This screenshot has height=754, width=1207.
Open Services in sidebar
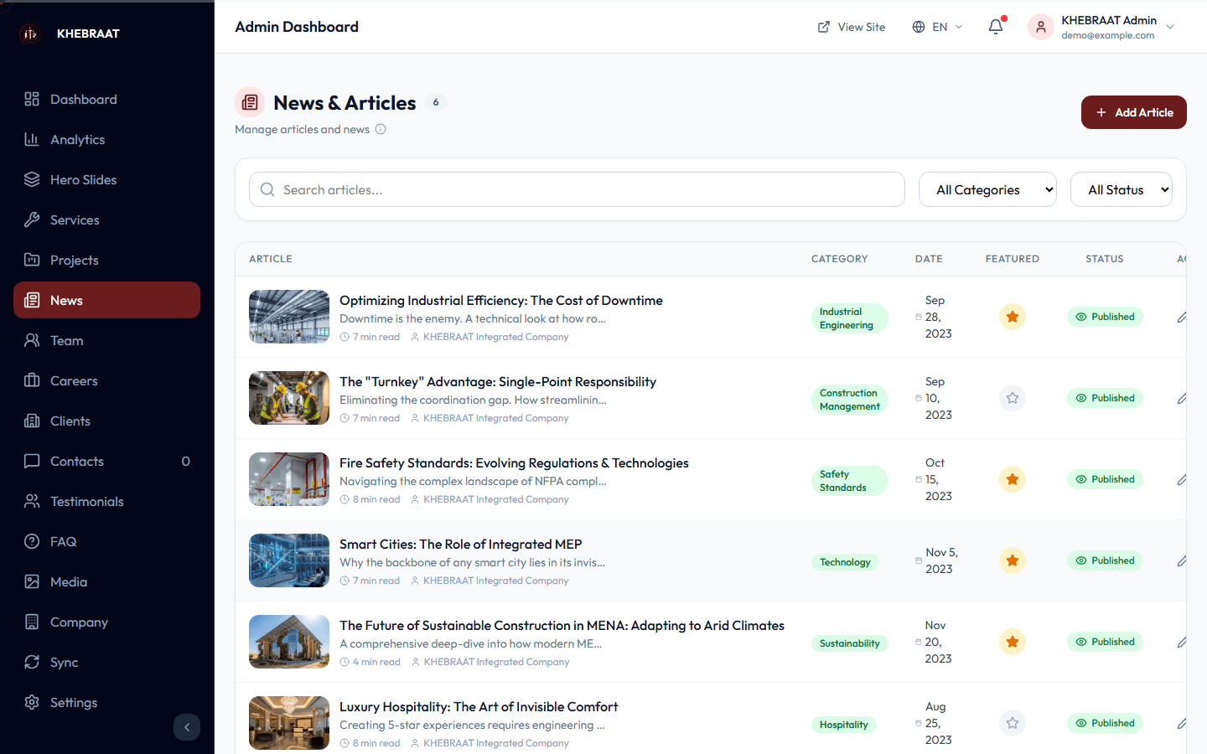pyautogui.click(x=106, y=219)
